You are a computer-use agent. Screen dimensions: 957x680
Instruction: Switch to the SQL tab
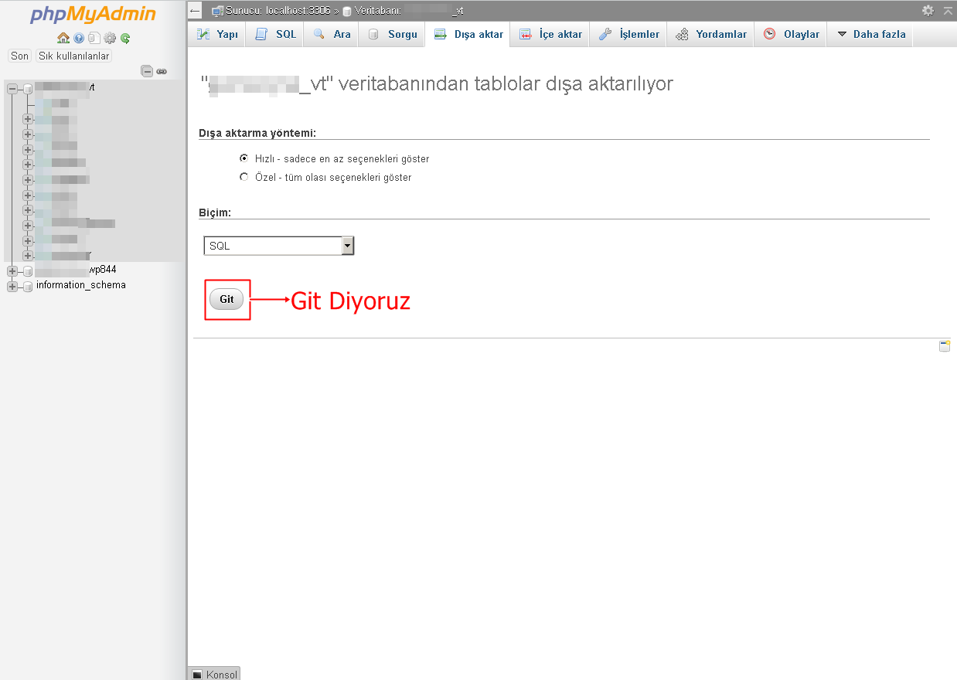coord(275,34)
